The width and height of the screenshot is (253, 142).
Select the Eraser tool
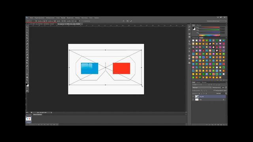(x=27, y=55)
